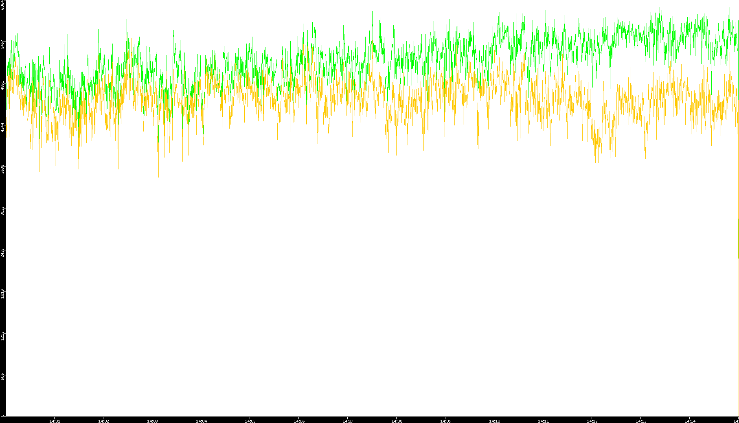Click the 14:01 time axis label
739x423 pixels.
pos(55,421)
